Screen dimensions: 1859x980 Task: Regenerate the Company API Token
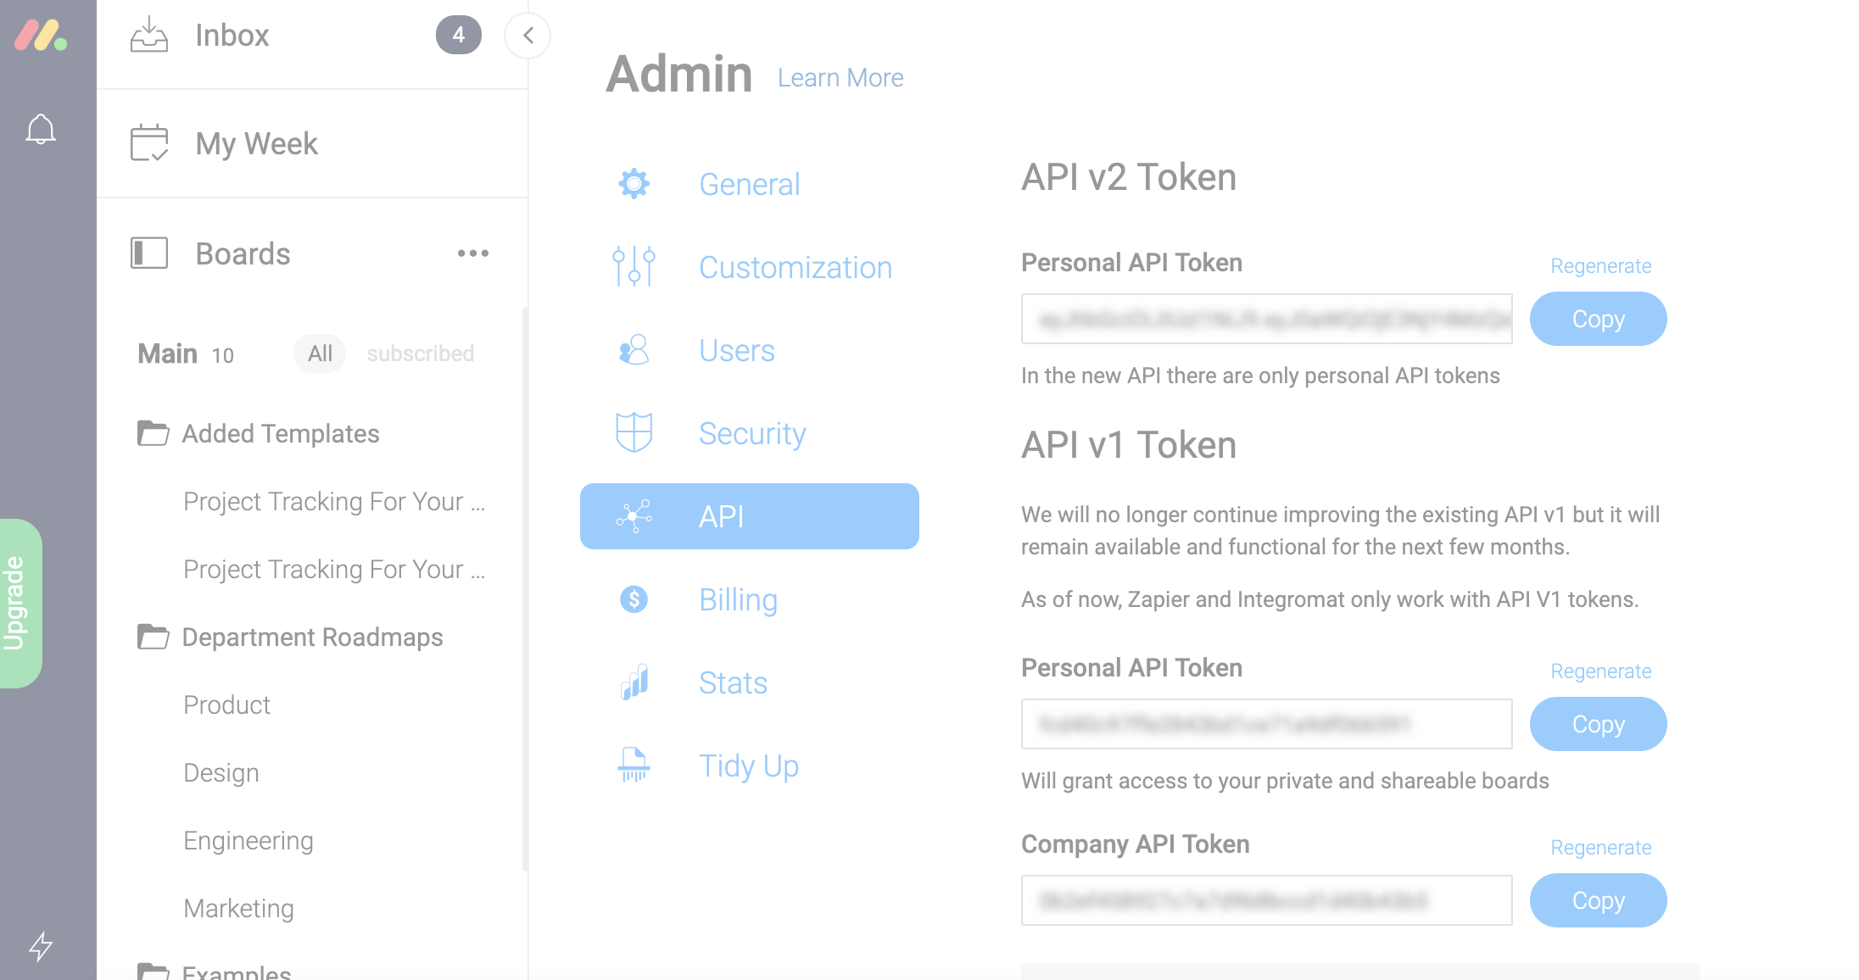tap(1600, 847)
